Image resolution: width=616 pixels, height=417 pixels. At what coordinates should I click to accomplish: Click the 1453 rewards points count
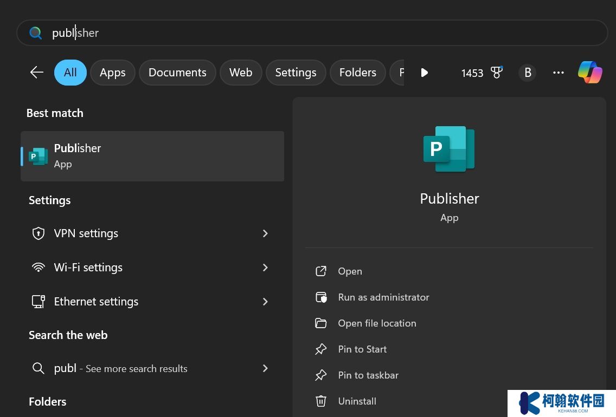pyautogui.click(x=472, y=73)
